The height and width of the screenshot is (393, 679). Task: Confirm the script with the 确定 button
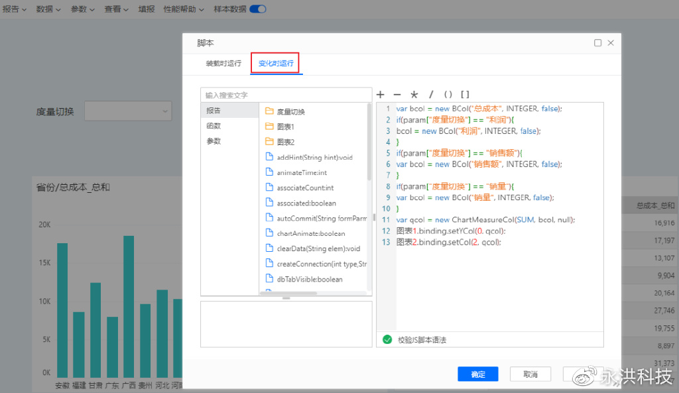point(477,374)
